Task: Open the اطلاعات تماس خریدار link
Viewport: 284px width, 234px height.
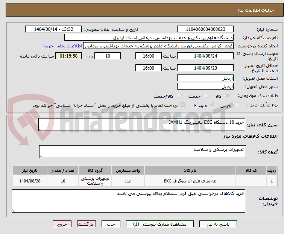Action: pos(62,46)
